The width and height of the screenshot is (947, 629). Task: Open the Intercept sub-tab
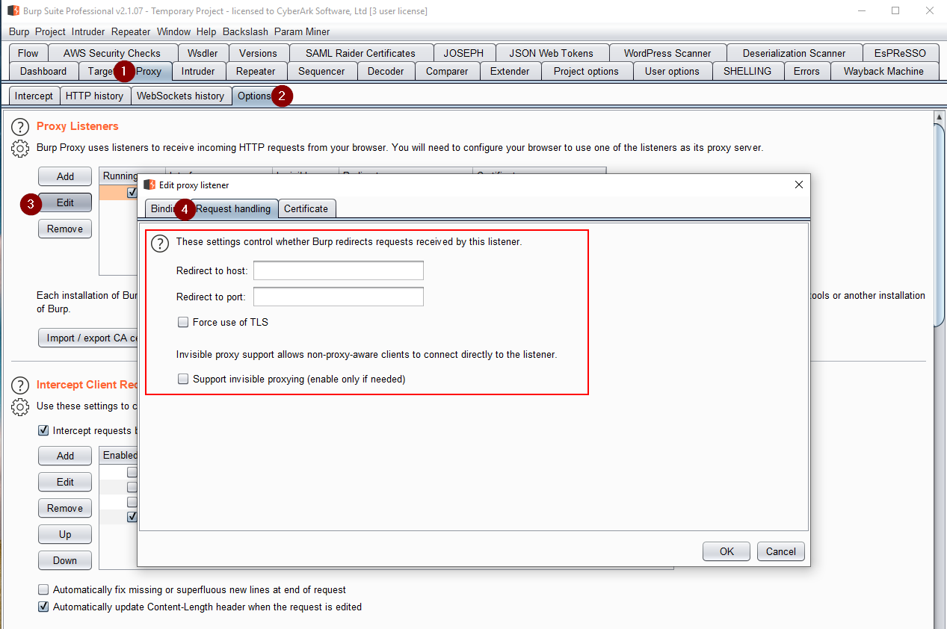pos(34,96)
